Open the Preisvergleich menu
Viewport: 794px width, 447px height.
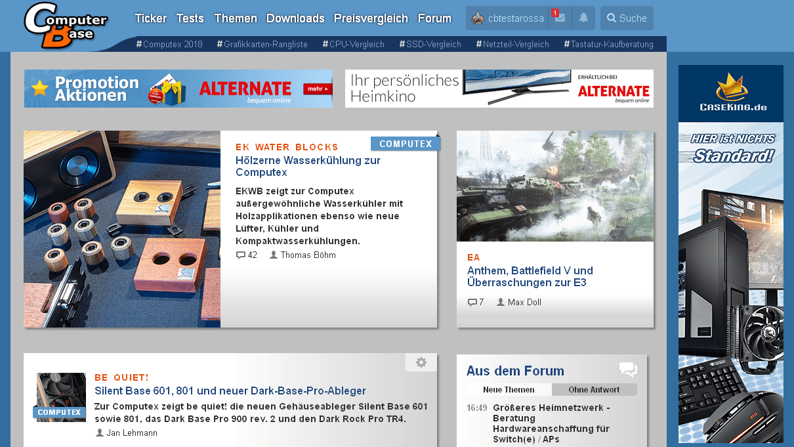coord(371,18)
